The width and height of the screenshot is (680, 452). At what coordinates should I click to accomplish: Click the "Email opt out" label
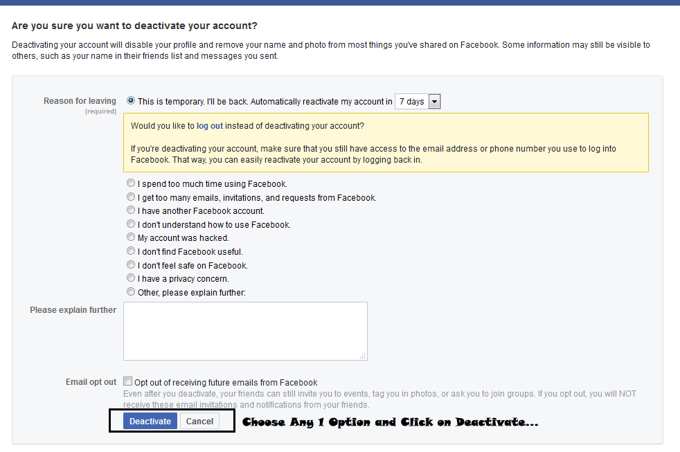(91, 382)
